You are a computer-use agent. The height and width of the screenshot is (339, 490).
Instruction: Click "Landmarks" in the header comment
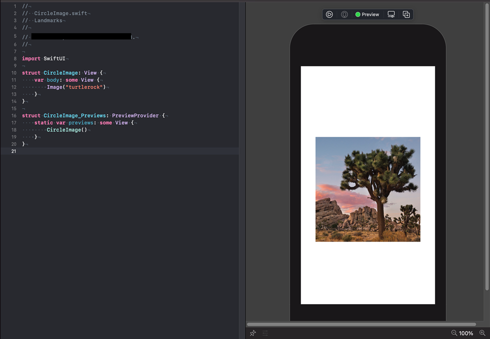point(48,21)
